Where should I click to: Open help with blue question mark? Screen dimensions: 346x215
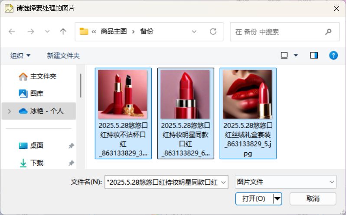click(333, 55)
